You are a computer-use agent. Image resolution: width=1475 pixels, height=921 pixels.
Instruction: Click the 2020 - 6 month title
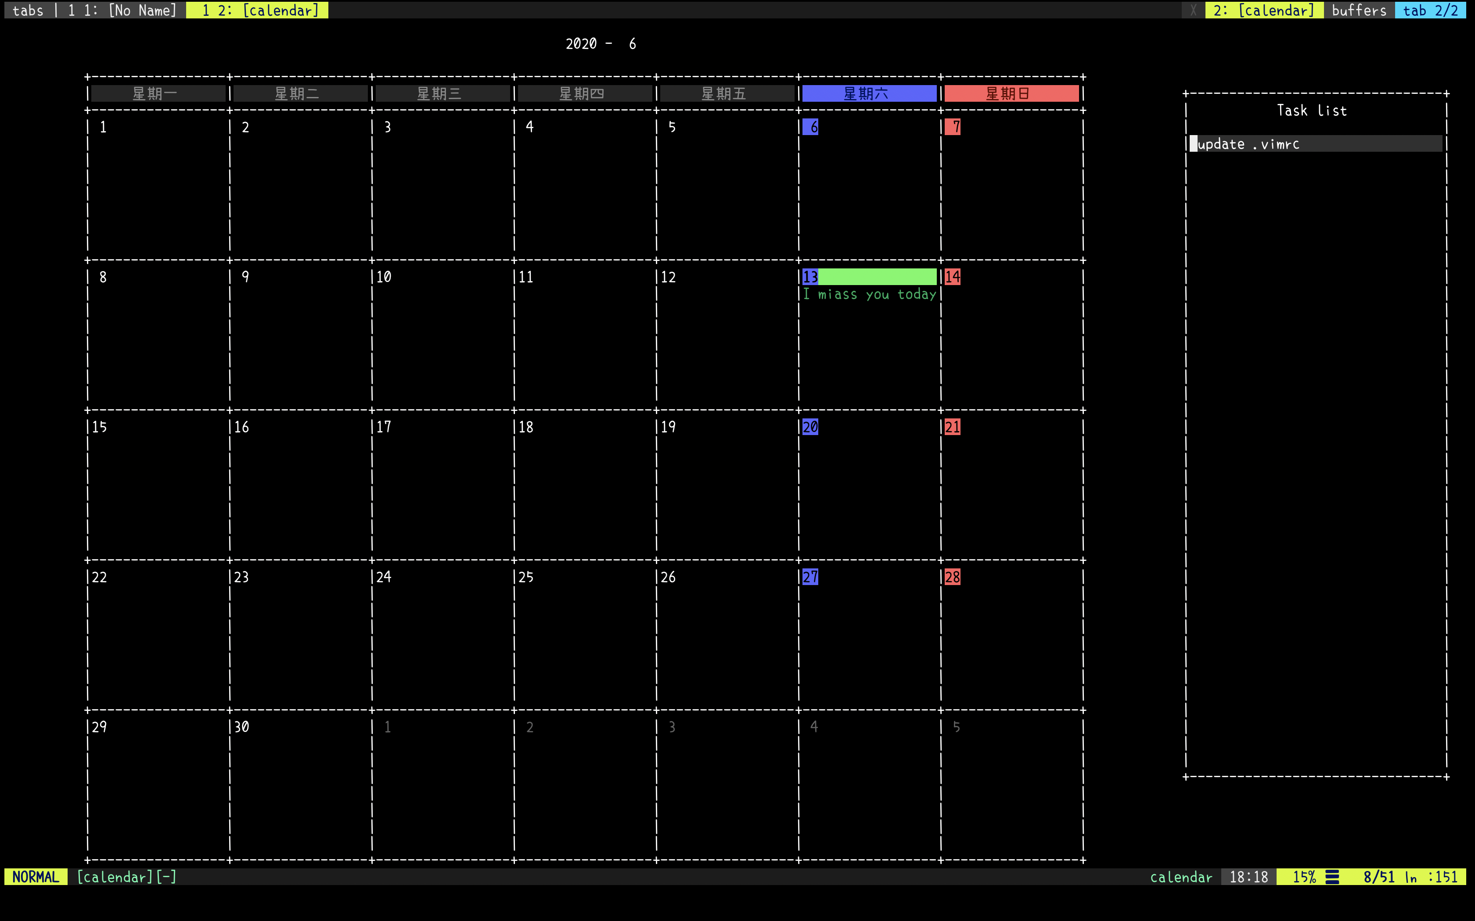(601, 44)
